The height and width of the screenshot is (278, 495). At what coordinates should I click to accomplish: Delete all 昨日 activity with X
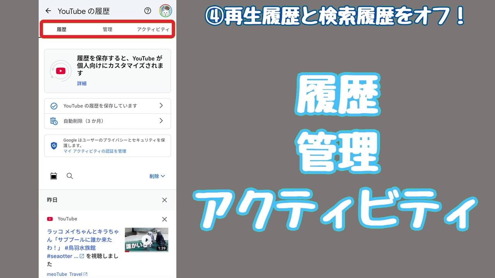point(164,200)
